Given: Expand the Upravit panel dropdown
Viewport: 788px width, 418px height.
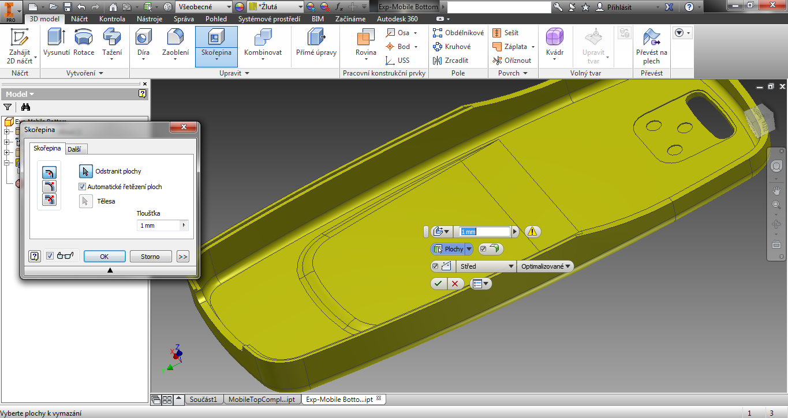Looking at the screenshot, I should click(x=234, y=73).
